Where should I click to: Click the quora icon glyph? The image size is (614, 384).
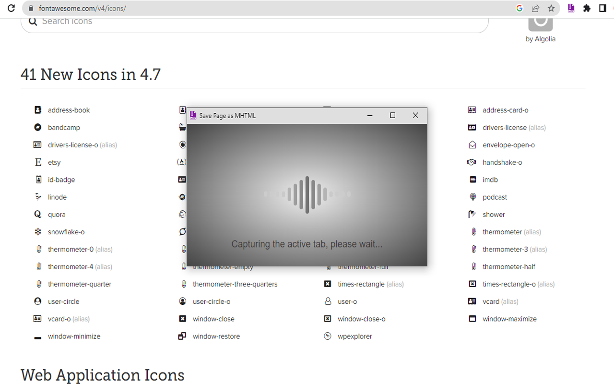pyautogui.click(x=38, y=215)
